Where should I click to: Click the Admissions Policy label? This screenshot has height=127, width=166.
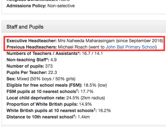(x=26, y=6)
